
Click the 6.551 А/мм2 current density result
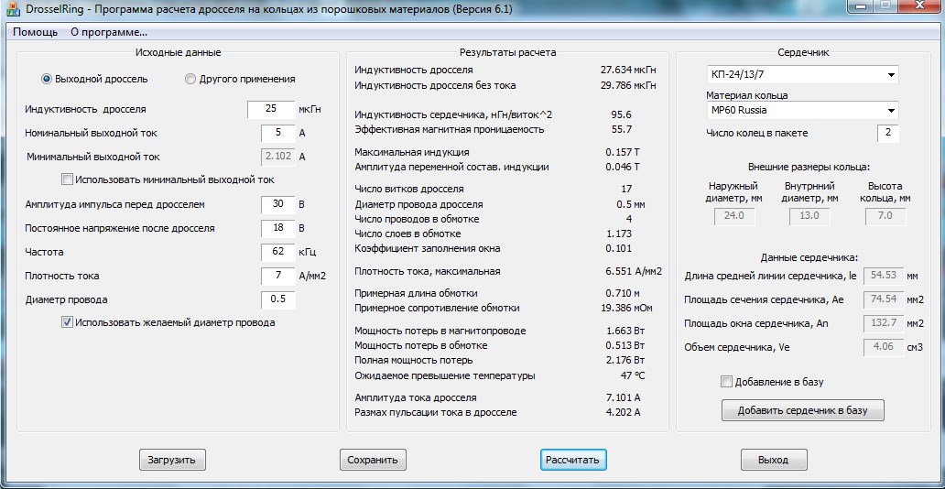pos(632,271)
